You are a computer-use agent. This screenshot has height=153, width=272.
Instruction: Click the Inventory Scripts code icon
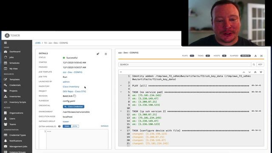tap(6, 102)
